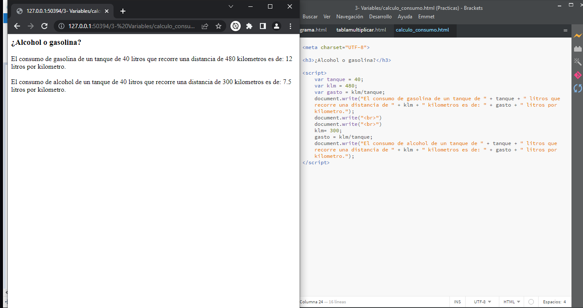This screenshot has width=583, height=308.
Task: Open a new Chrome tab
Action: (123, 11)
